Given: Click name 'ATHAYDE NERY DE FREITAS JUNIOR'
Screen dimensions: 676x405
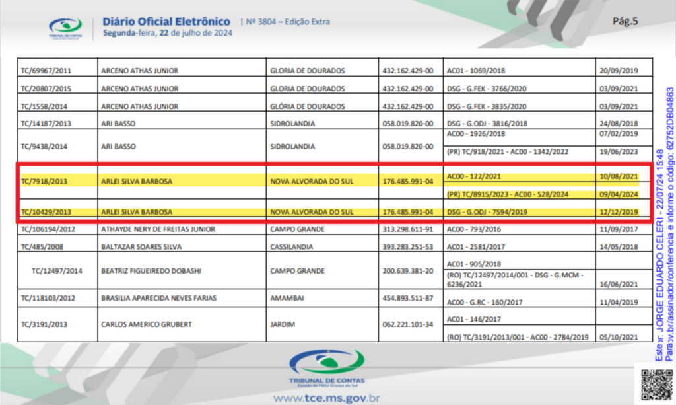Looking at the screenshot, I should [158, 229].
